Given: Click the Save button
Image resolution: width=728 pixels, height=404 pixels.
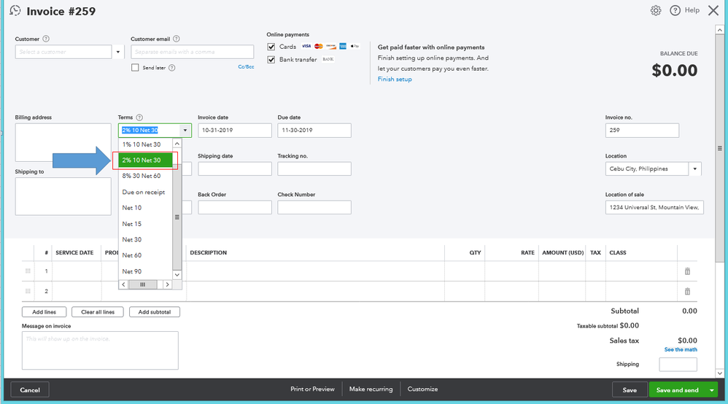Looking at the screenshot, I should tap(630, 390).
